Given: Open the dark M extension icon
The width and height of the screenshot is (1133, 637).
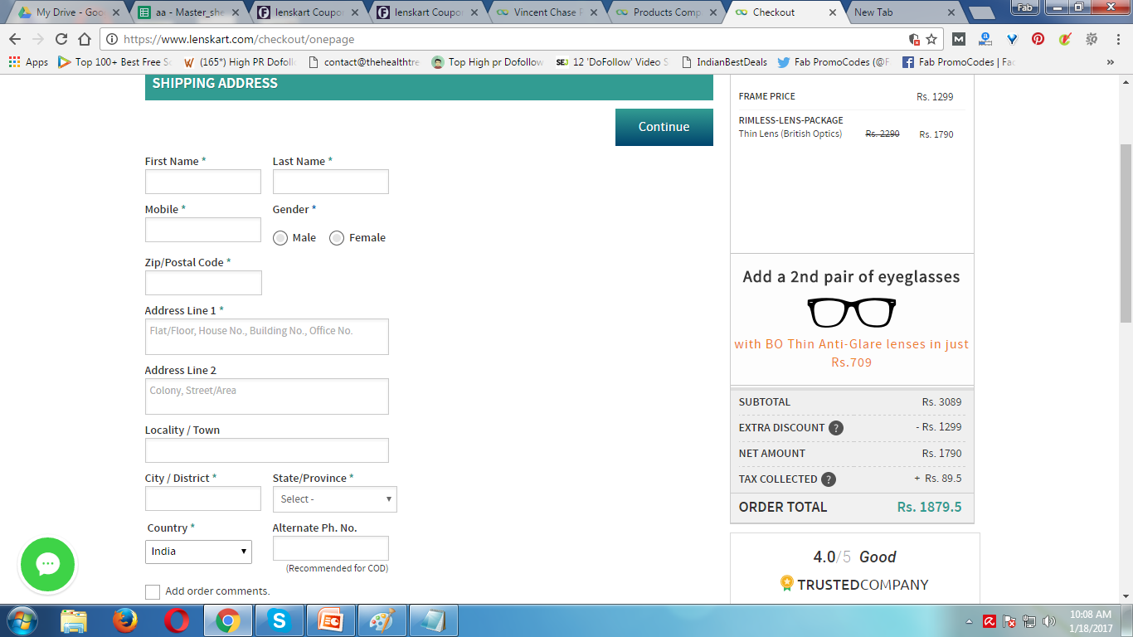Looking at the screenshot, I should pyautogui.click(x=959, y=39).
